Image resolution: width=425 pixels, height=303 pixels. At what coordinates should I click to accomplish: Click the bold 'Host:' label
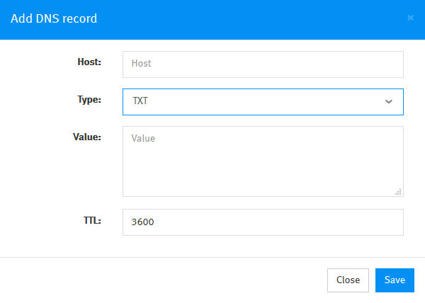coord(89,62)
